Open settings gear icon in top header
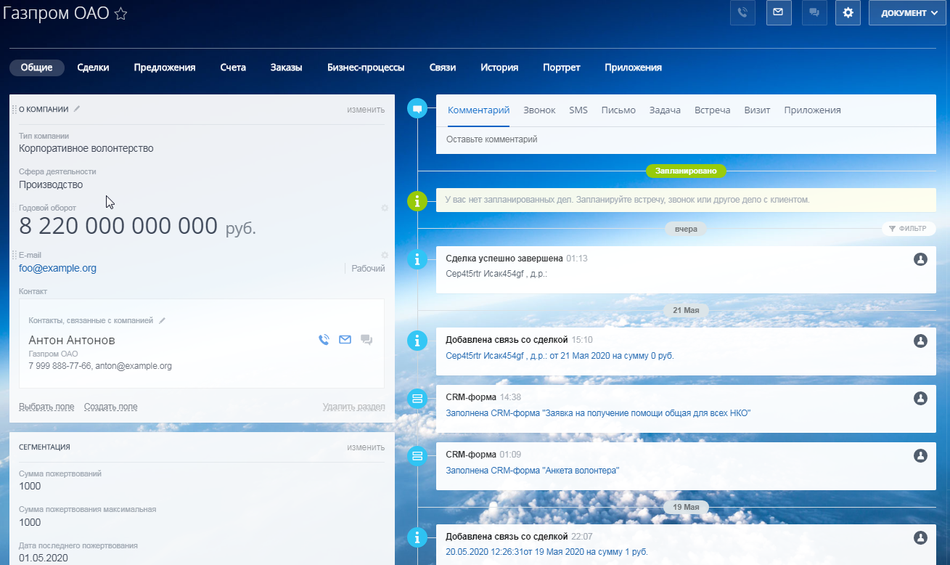This screenshot has width=950, height=565. point(848,13)
